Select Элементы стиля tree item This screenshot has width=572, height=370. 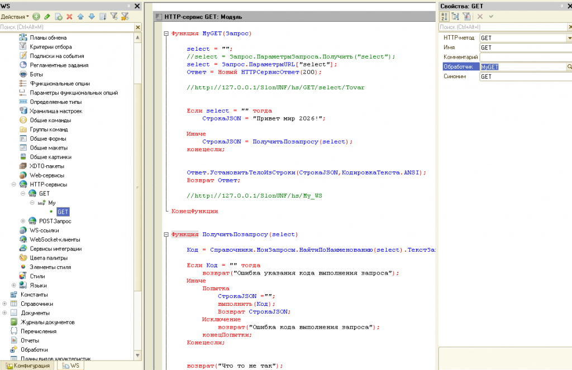point(50,267)
